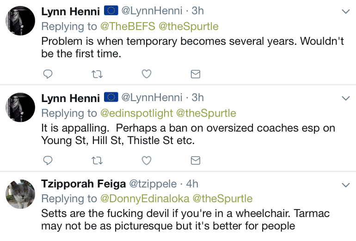Open the @edinspotlight mention link
This screenshot has width=356, height=241.
(136, 113)
